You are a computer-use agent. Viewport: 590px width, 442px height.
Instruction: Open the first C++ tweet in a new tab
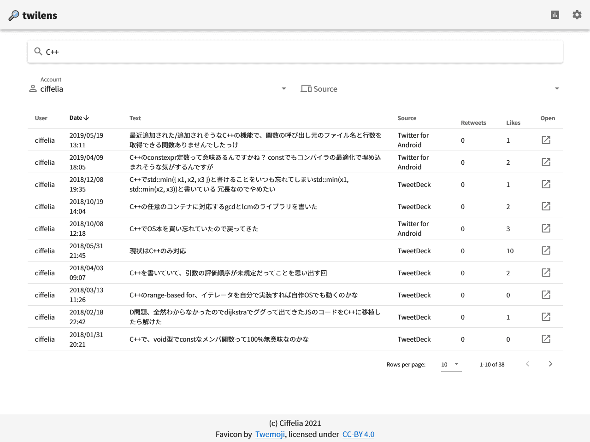click(546, 140)
